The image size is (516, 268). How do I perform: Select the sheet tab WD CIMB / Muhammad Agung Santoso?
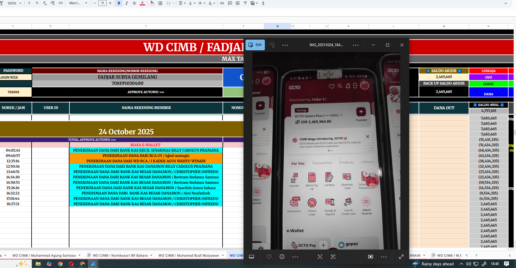[44, 255]
